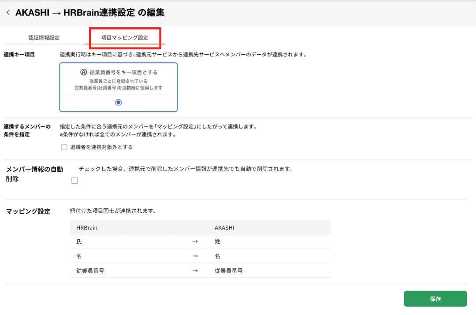Click 名 in the AKASHI column
Image resolution: width=476 pixels, height=315 pixels.
218,256
